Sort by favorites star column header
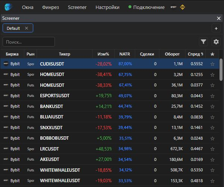 212,54
